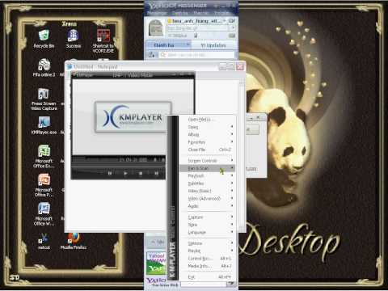
Task: Expand the Favorites submenu
Action: (x=207, y=142)
